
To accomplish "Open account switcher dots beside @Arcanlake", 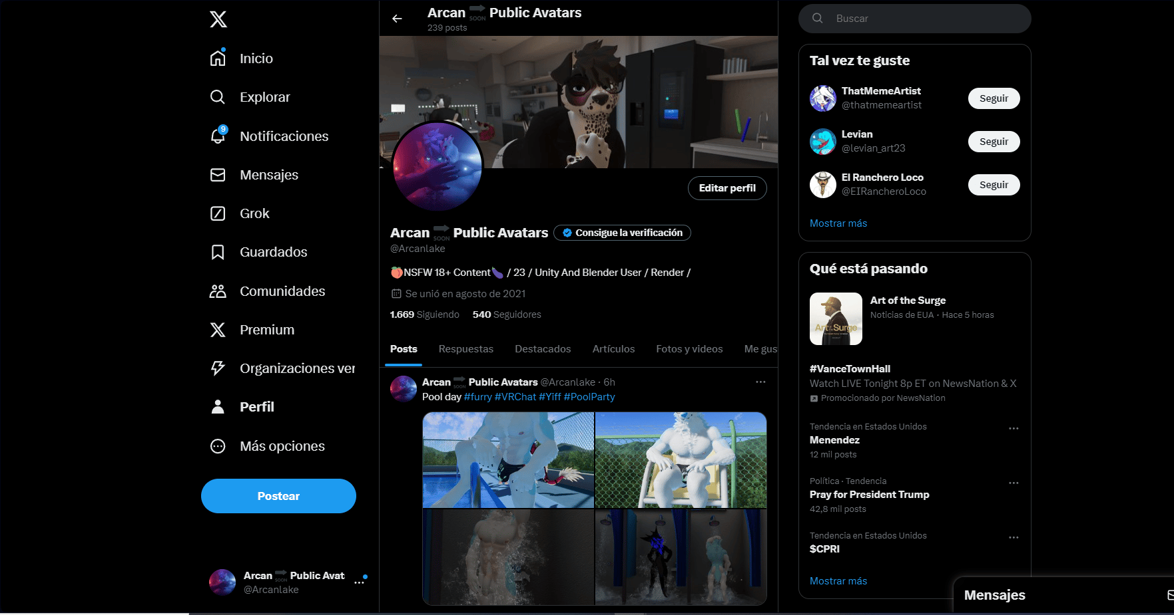I will coord(360,582).
